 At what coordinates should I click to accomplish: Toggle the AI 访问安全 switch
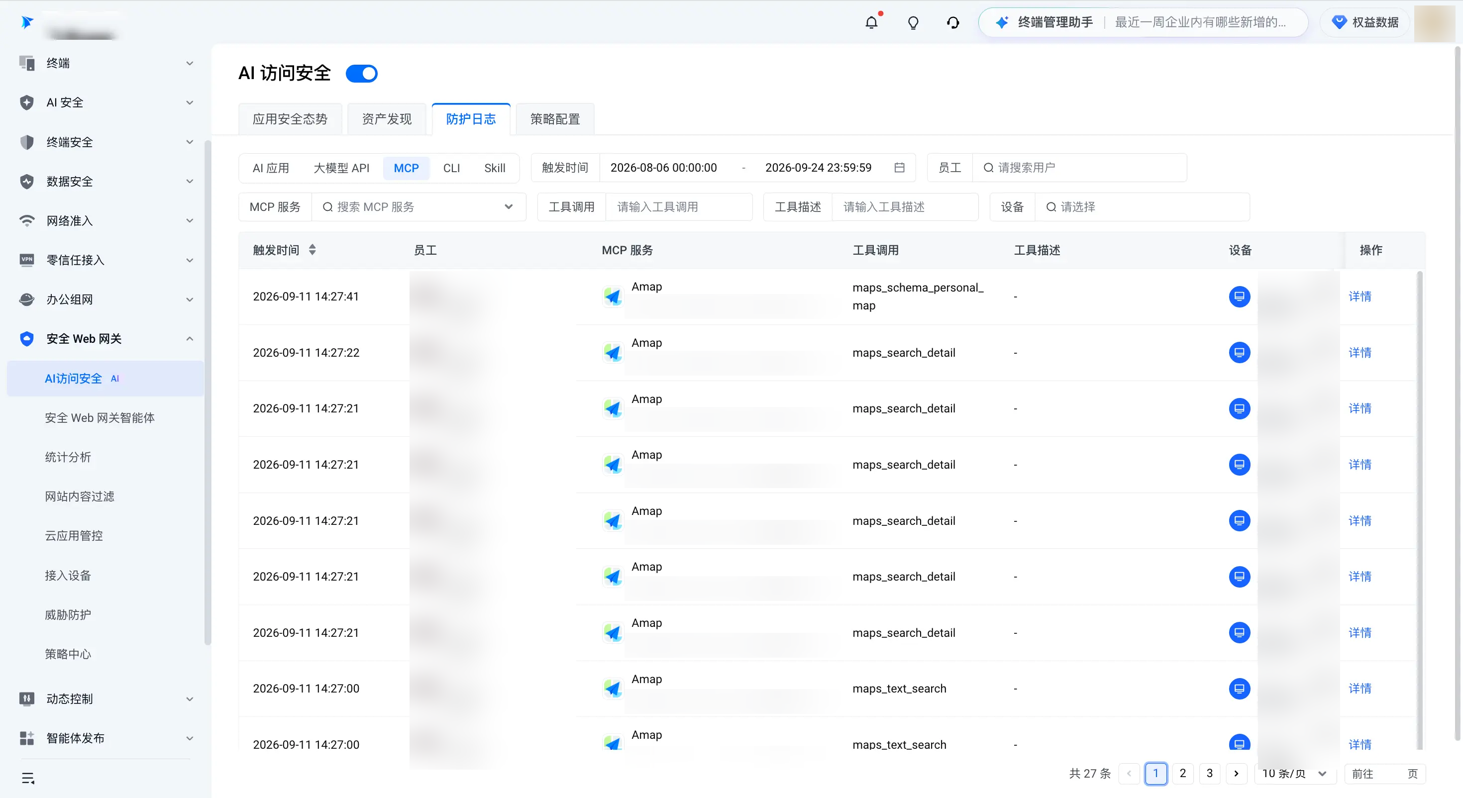point(361,73)
